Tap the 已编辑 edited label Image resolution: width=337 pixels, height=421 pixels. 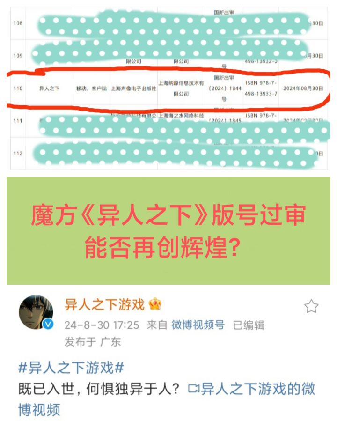click(x=249, y=325)
